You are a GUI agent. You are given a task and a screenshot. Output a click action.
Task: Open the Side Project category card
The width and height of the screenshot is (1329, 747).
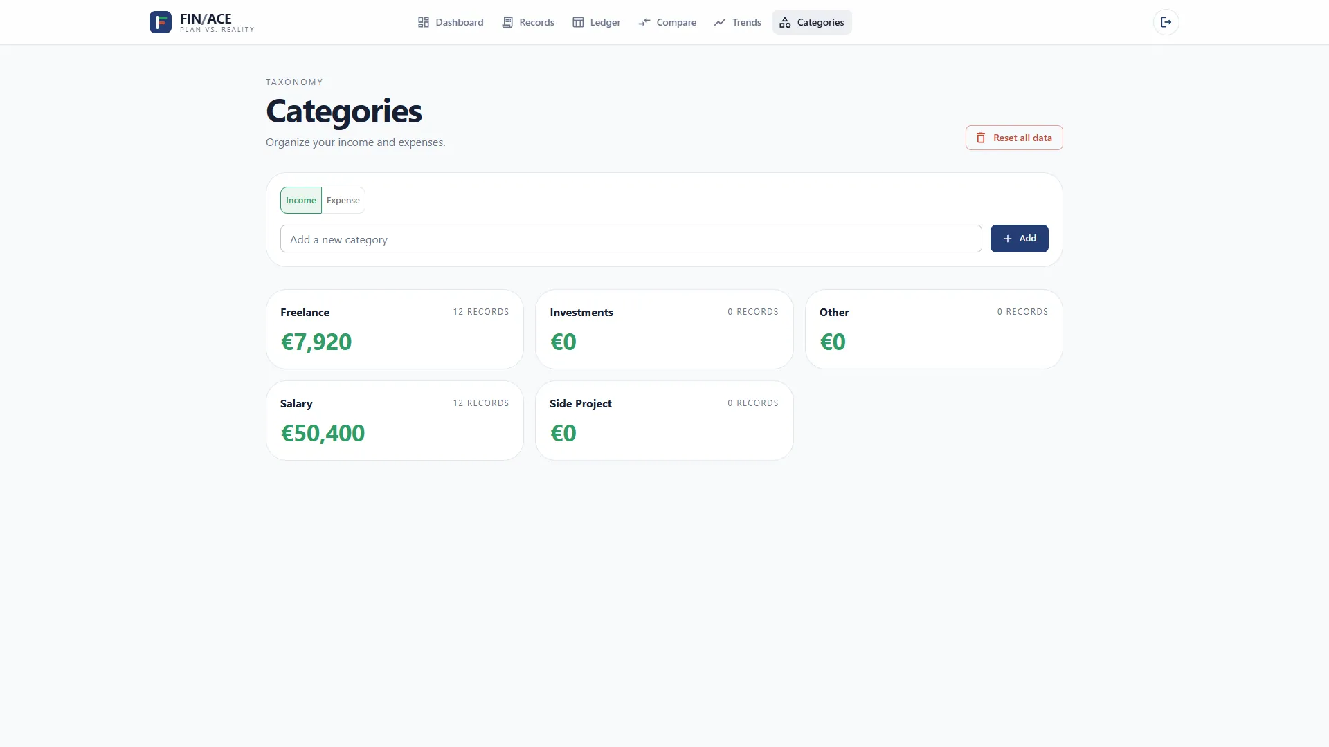pyautogui.click(x=664, y=421)
